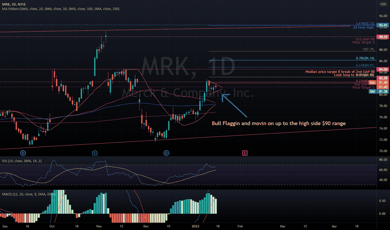Click the 94.00 price axis value
Viewport: 390px width, 230px height.
pyautogui.click(x=383, y=16)
